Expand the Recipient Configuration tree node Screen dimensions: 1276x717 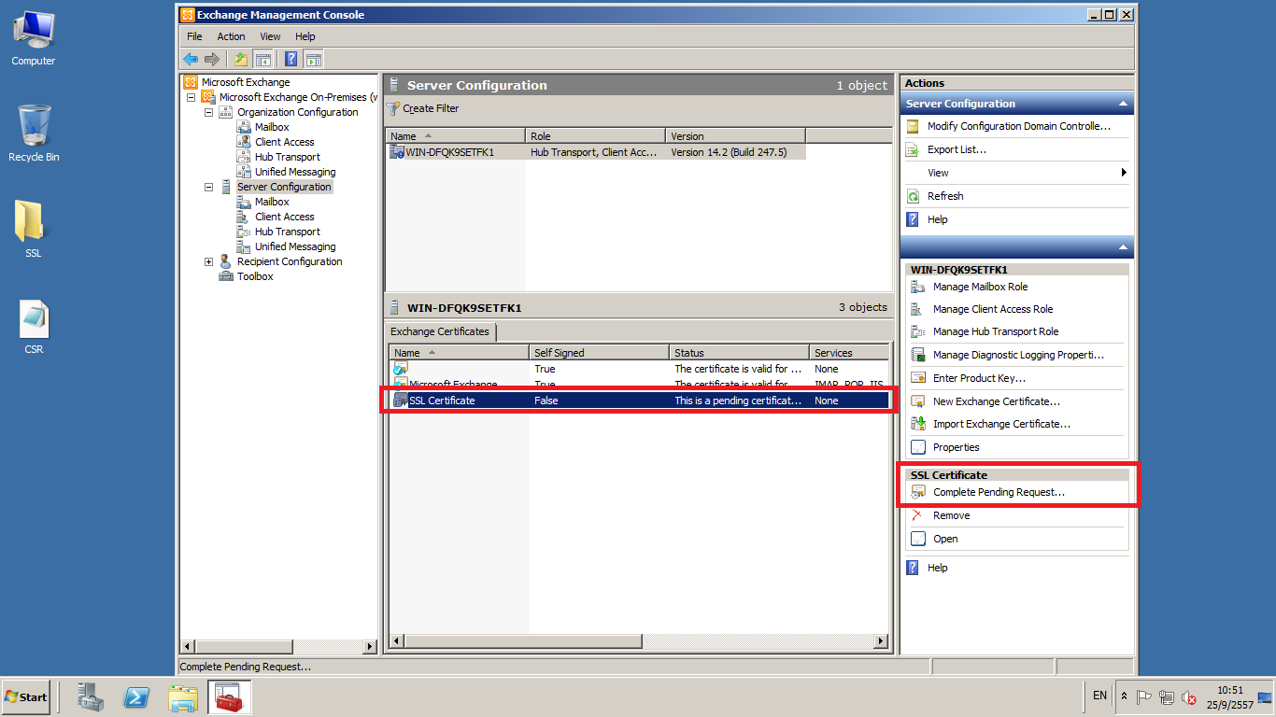[209, 261]
